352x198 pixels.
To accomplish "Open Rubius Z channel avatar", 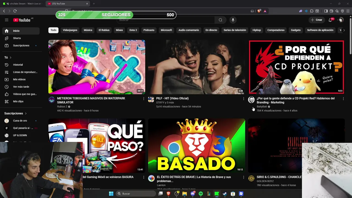I will (x=52, y=100).
